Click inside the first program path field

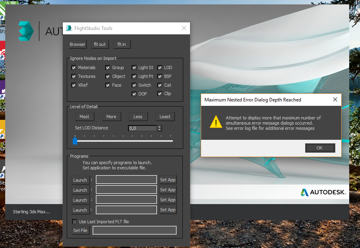[x=126, y=179]
